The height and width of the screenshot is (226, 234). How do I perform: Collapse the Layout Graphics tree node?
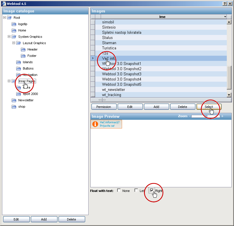click(14, 43)
